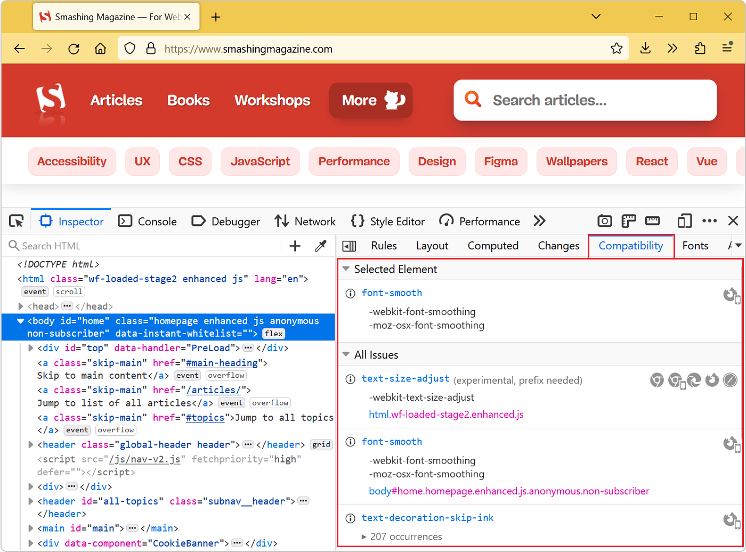Select the node picker tool

tap(16, 221)
